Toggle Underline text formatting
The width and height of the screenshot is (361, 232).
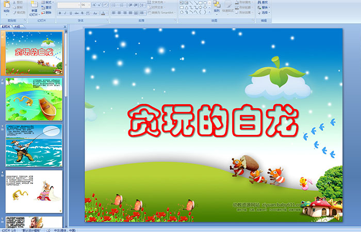(71, 13)
